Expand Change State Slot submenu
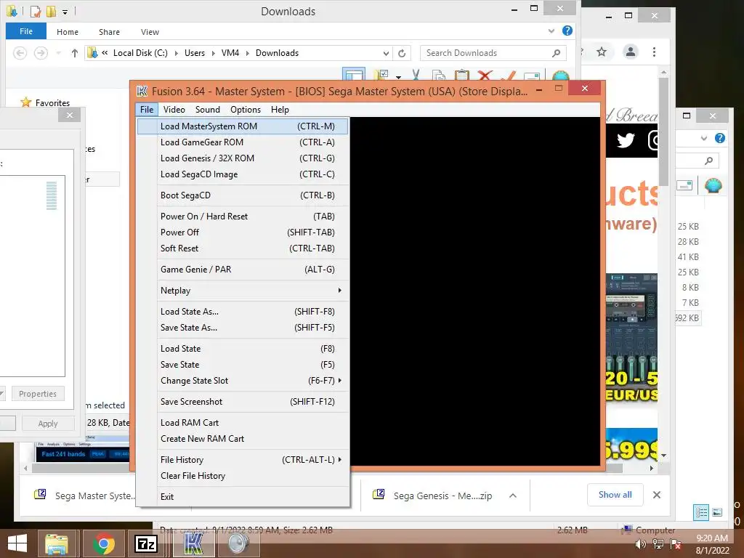The width and height of the screenshot is (744, 558). 243,381
